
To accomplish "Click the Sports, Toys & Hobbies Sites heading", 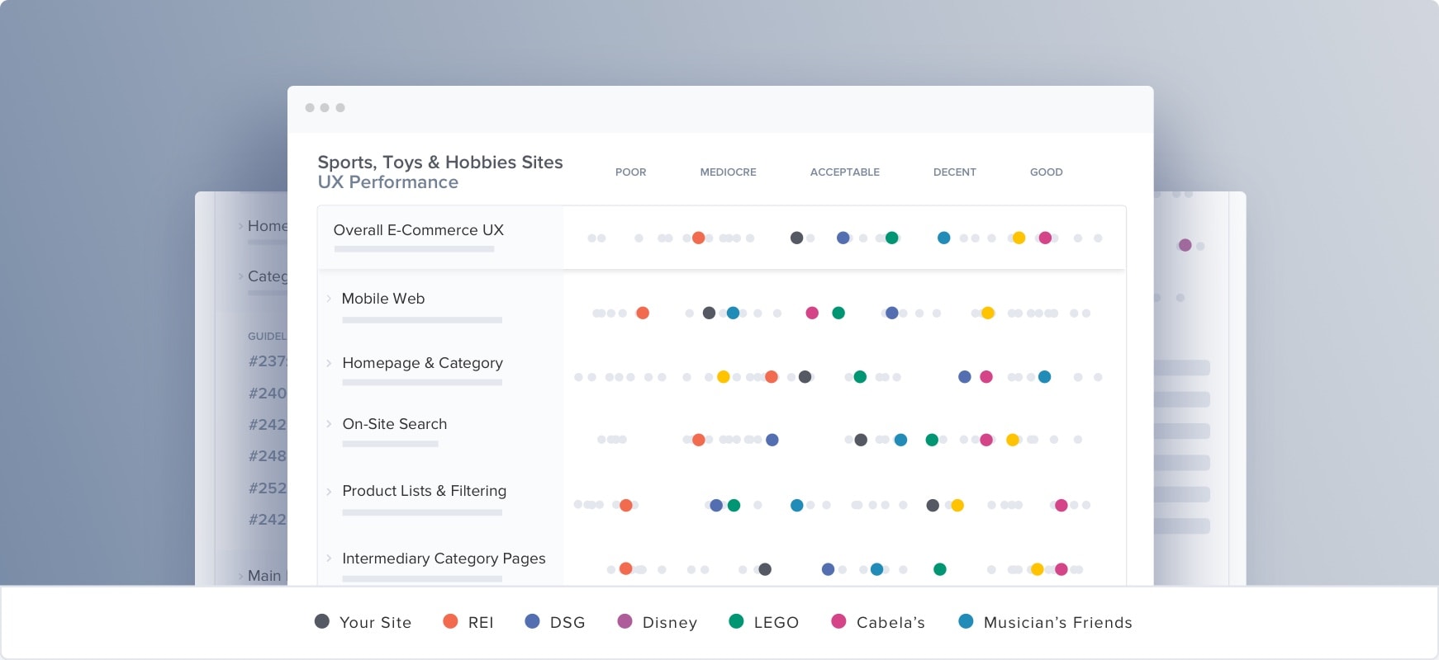I will point(440,163).
